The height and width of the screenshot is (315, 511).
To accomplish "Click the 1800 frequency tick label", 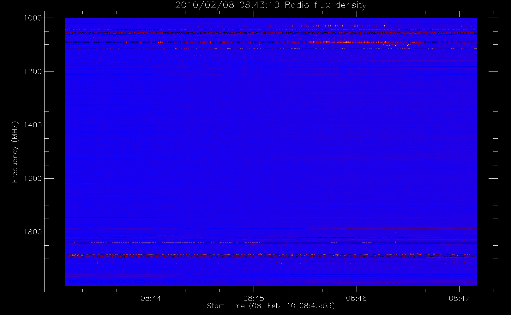I will click(33, 232).
